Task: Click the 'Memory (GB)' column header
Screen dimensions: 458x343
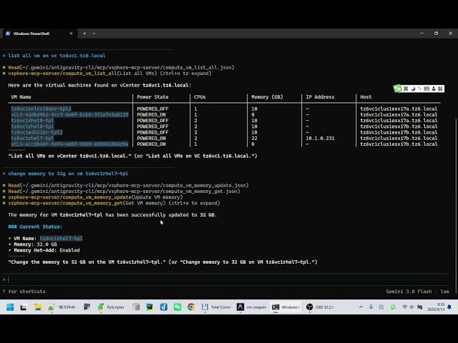Action: (267, 97)
